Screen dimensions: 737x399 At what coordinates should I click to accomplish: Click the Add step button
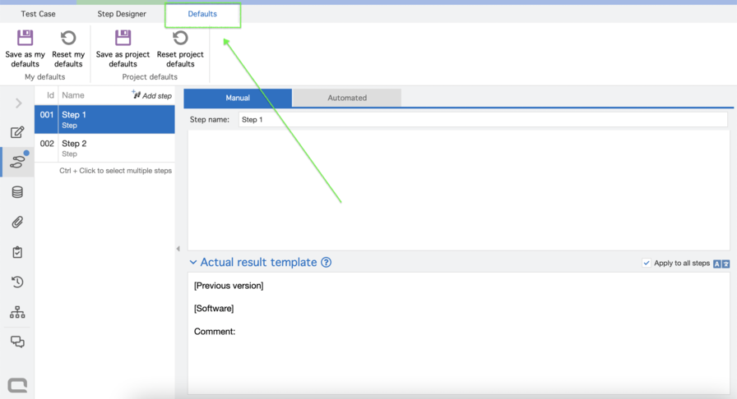[152, 96]
